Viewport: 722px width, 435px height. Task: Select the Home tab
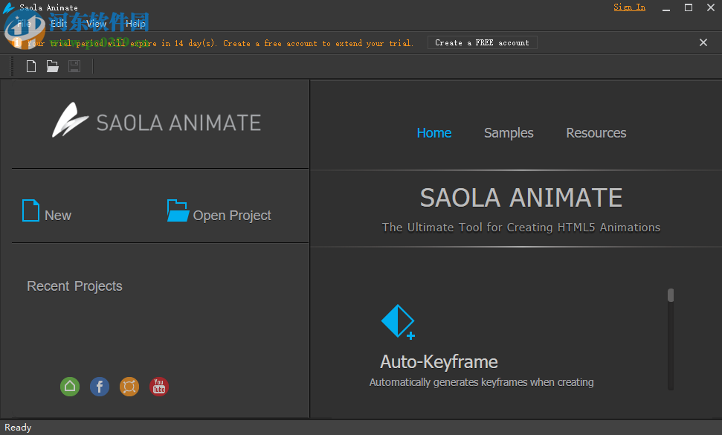pyautogui.click(x=433, y=132)
